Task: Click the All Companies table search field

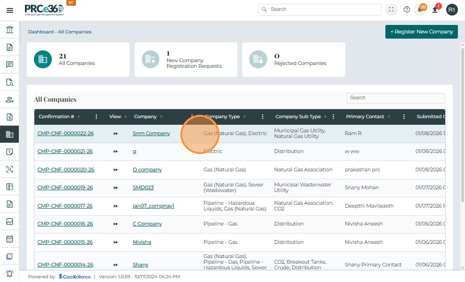Action: (x=396, y=98)
